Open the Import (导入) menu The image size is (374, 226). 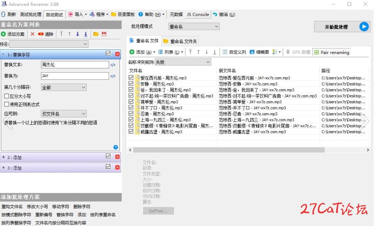click(78, 14)
